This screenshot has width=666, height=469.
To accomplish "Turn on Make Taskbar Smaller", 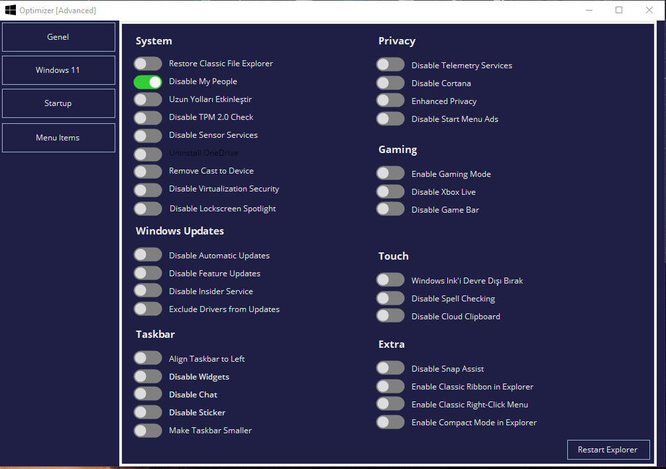I will coord(148,429).
